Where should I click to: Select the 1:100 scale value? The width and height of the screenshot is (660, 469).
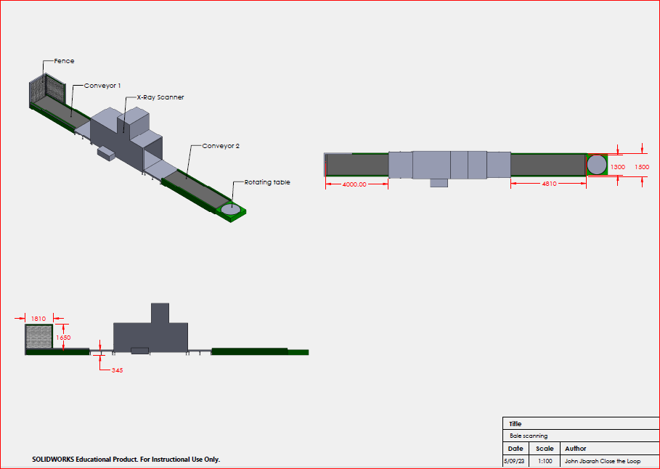[545, 461]
